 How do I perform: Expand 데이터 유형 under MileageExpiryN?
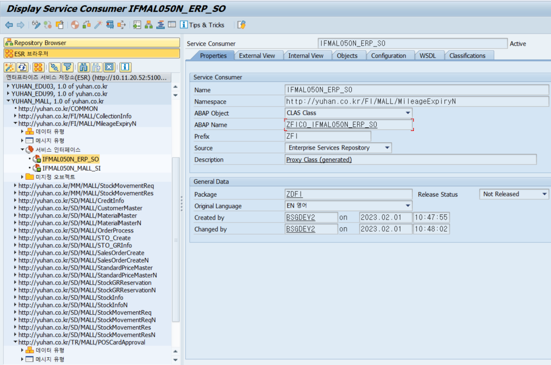[22, 132]
